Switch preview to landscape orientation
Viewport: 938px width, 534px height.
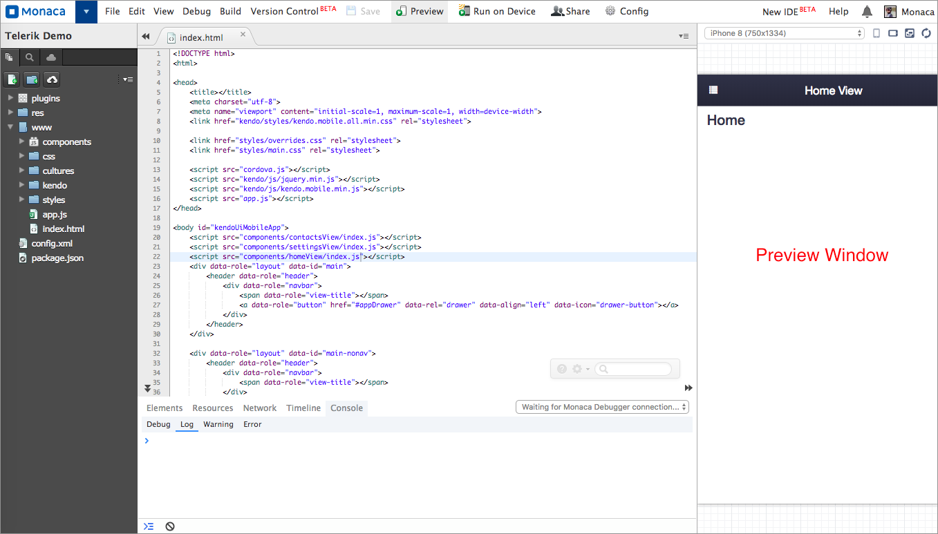(x=893, y=33)
